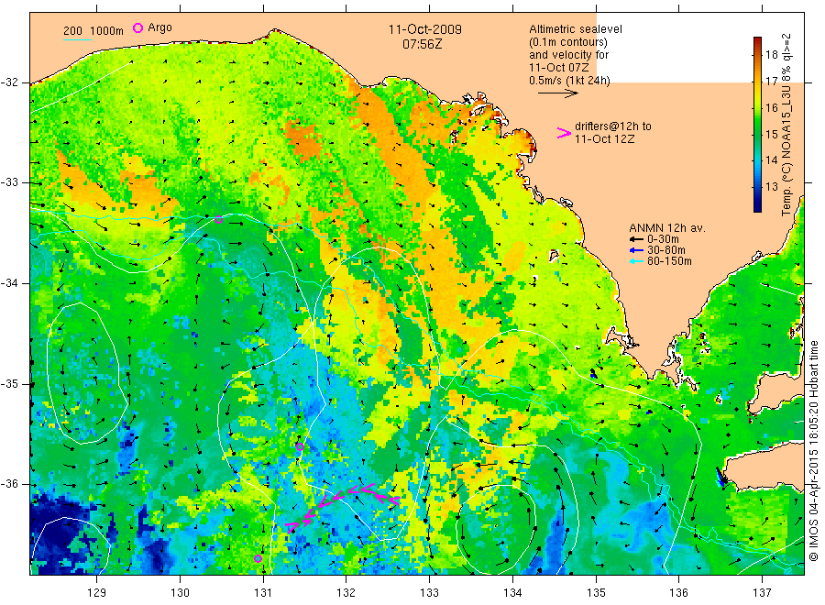Click the 13 label on the color bar
The height and width of the screenshot is (605, 825).
771,187
